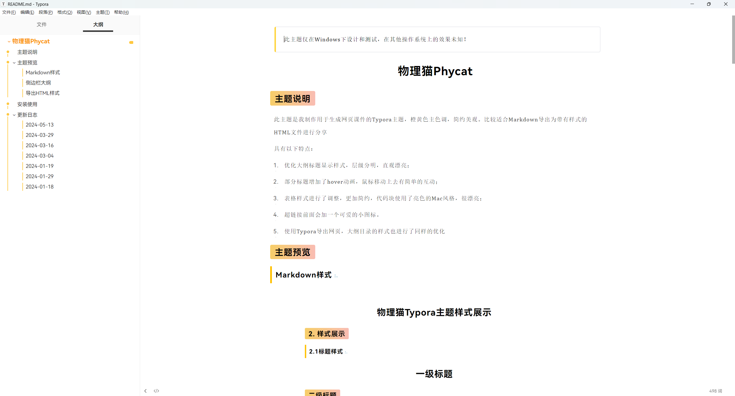Click list item about hover动画
The width and height of the screenshot is (735, 396).
tap(361, 182)
